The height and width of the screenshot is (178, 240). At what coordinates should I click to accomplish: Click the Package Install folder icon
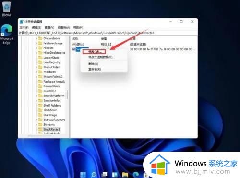[40, 82]
